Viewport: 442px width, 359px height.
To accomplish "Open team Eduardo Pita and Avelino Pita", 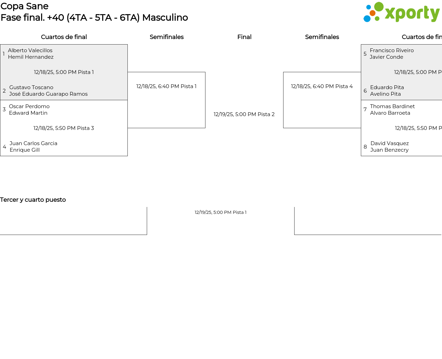I will pos(387,91).
